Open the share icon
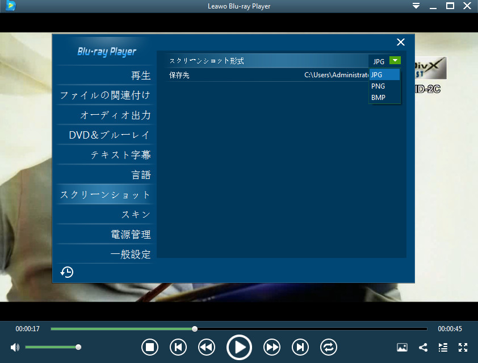This screenshot has height=363, width=478. [x=423, y=347]
